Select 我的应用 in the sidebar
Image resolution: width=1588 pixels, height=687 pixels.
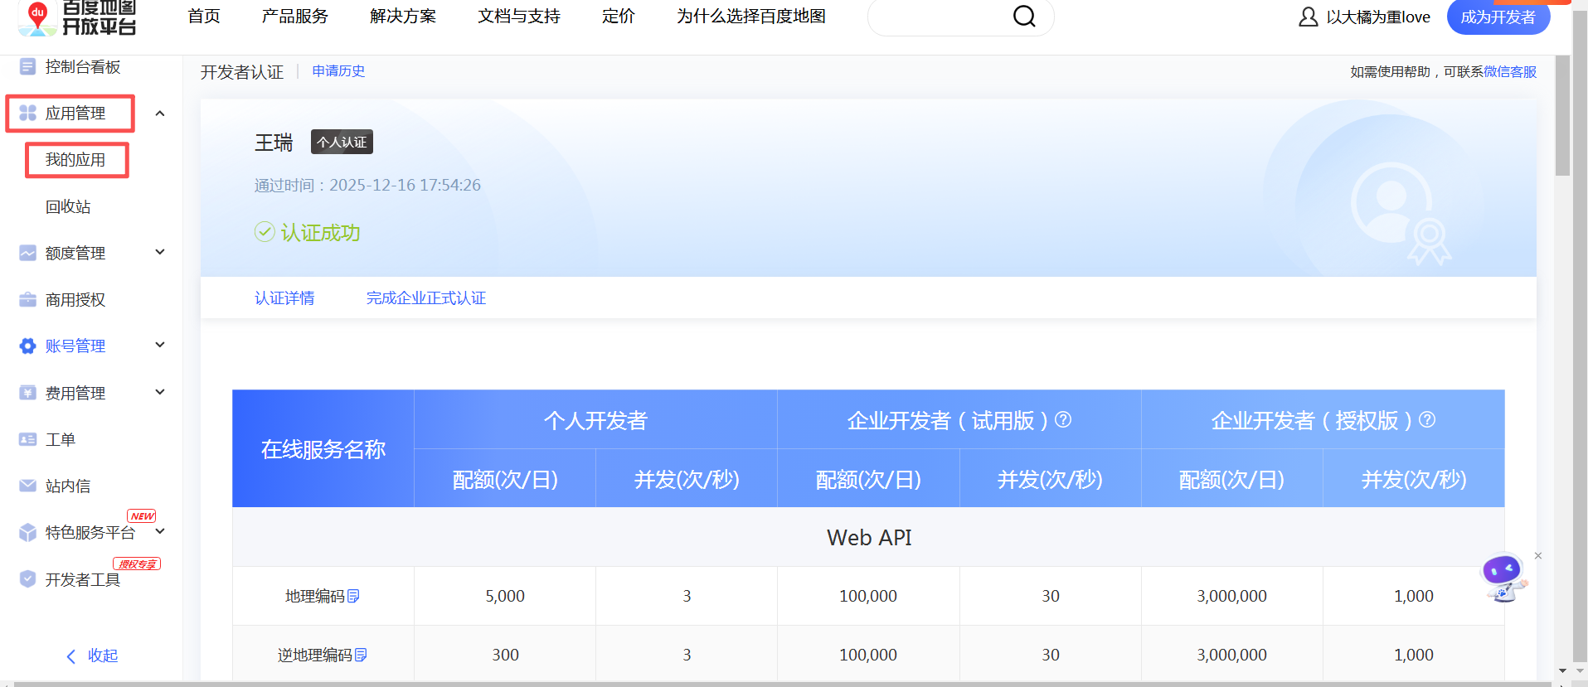[x=75, y=160]
